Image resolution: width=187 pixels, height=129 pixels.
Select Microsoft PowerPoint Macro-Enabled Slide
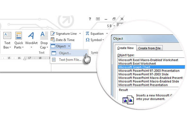click(x=149, y=81)
